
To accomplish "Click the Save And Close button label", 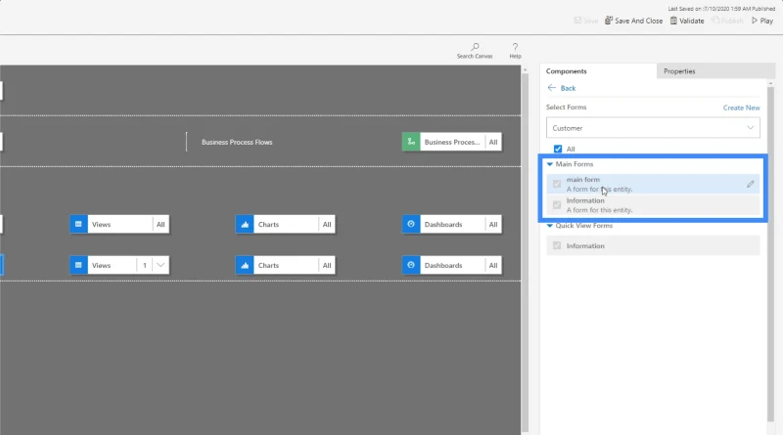I will click(639, 21).
